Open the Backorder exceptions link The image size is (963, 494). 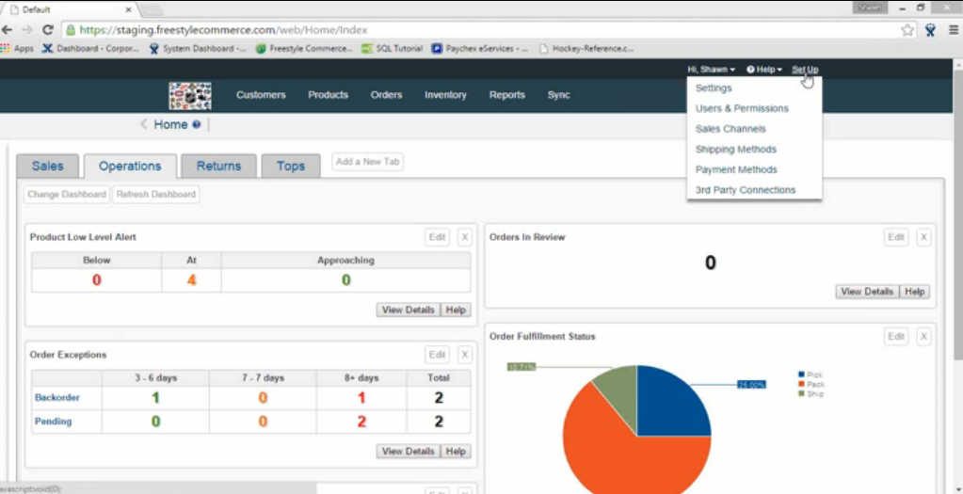(x=56, y=398)
